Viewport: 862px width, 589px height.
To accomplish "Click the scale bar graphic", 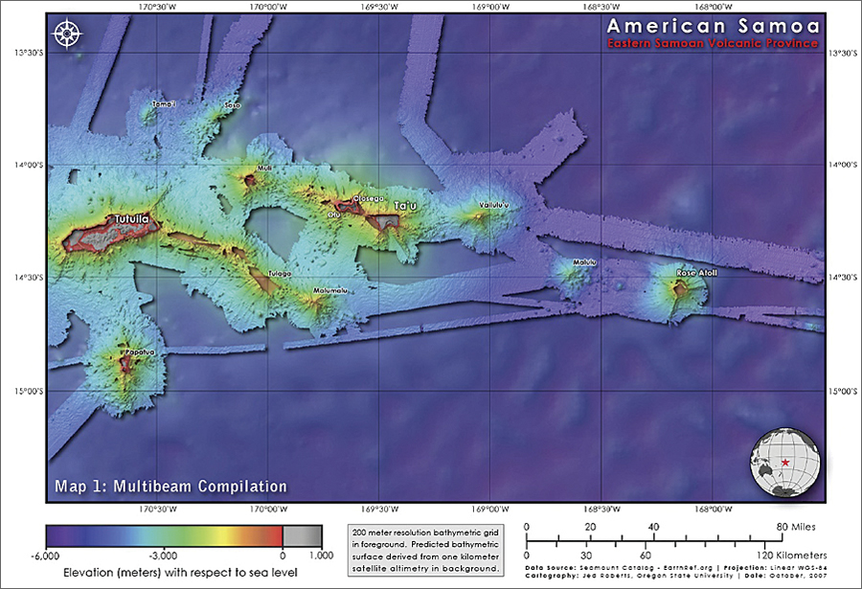I will click(x=654, y=538).
